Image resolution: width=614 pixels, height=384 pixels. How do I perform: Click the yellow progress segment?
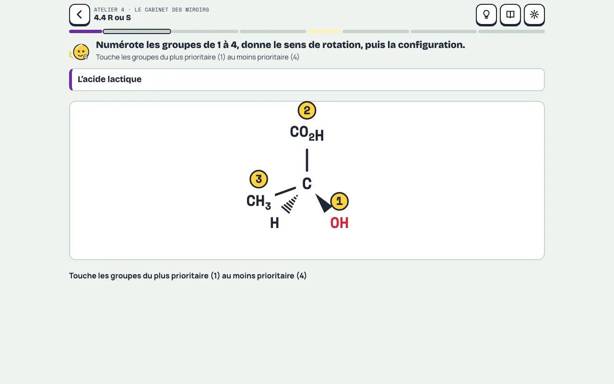(x=324, y=32)
